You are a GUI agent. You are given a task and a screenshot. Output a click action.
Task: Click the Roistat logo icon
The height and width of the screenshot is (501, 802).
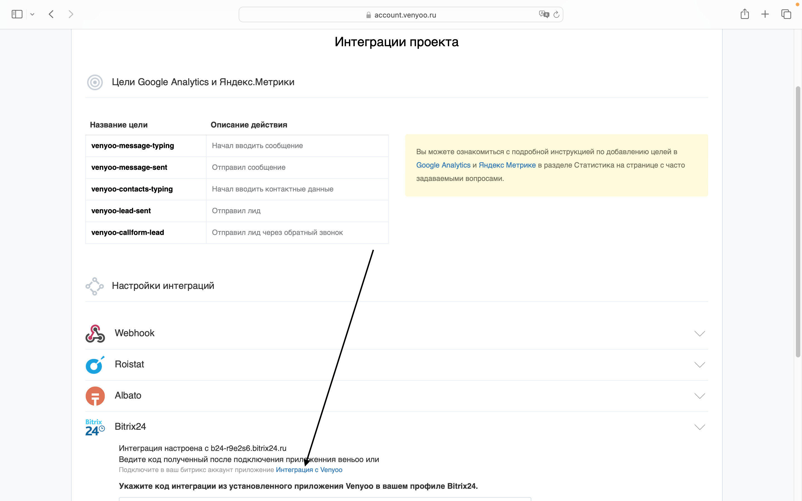[x=95, y=365]
